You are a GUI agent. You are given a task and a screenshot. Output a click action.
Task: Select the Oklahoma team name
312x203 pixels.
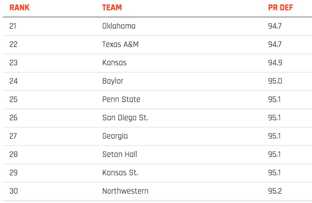pyautogui.click(x=119, y=26)
